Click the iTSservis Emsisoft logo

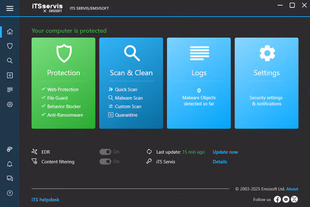click(47, 8)
